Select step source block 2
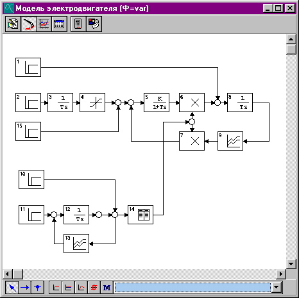 pyautogui.click(x=28, y=103)
